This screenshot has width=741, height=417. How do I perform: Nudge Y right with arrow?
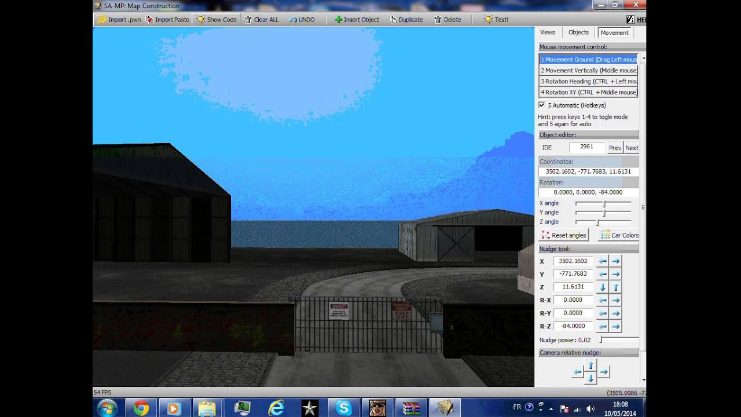click(615, 274)
